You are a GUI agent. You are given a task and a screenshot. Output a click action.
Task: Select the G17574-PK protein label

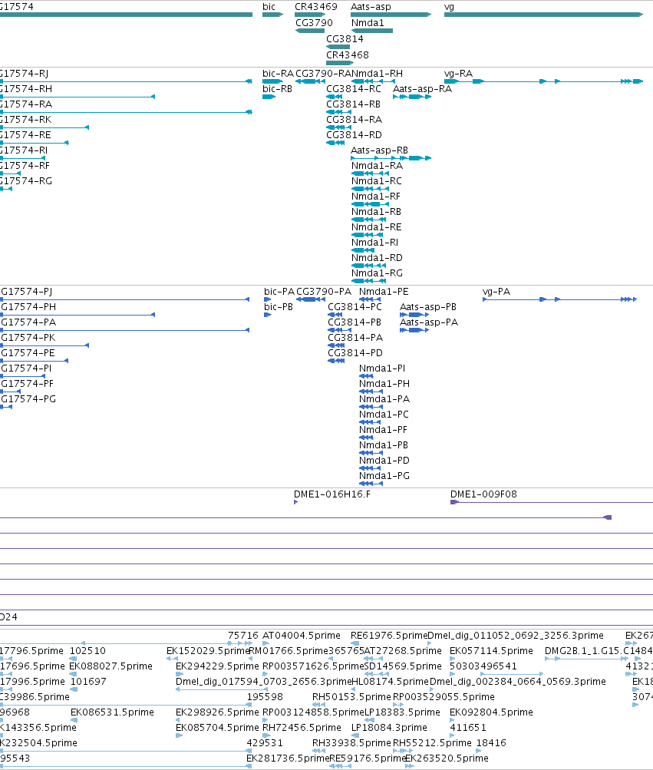[28, 338]
